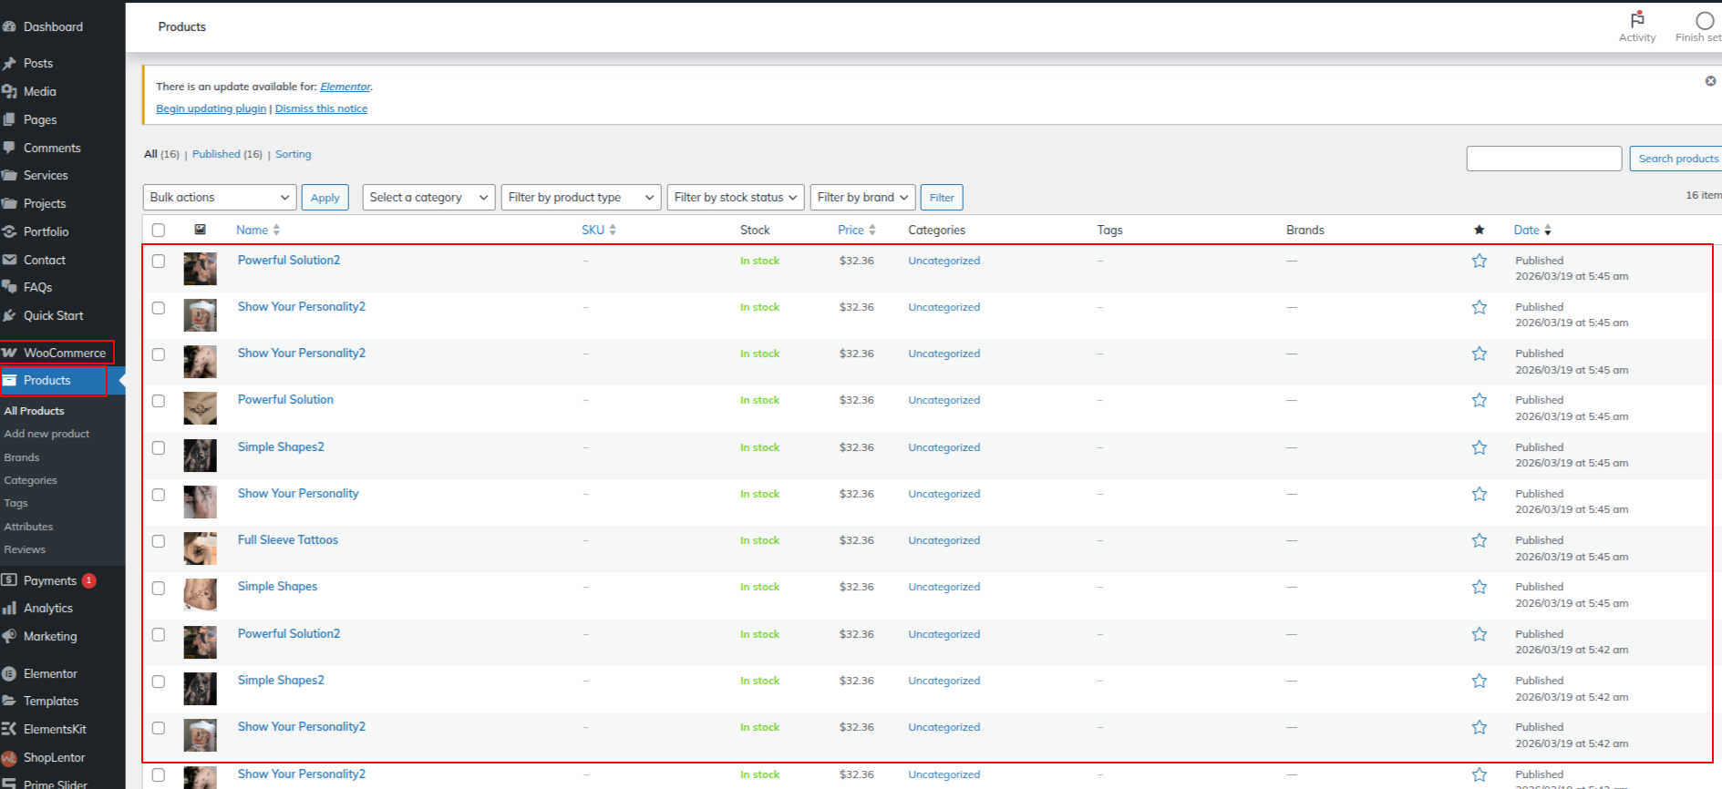The image size is (1722, 789).
Task: Click the product search input field
Action: pos(1543,159)
